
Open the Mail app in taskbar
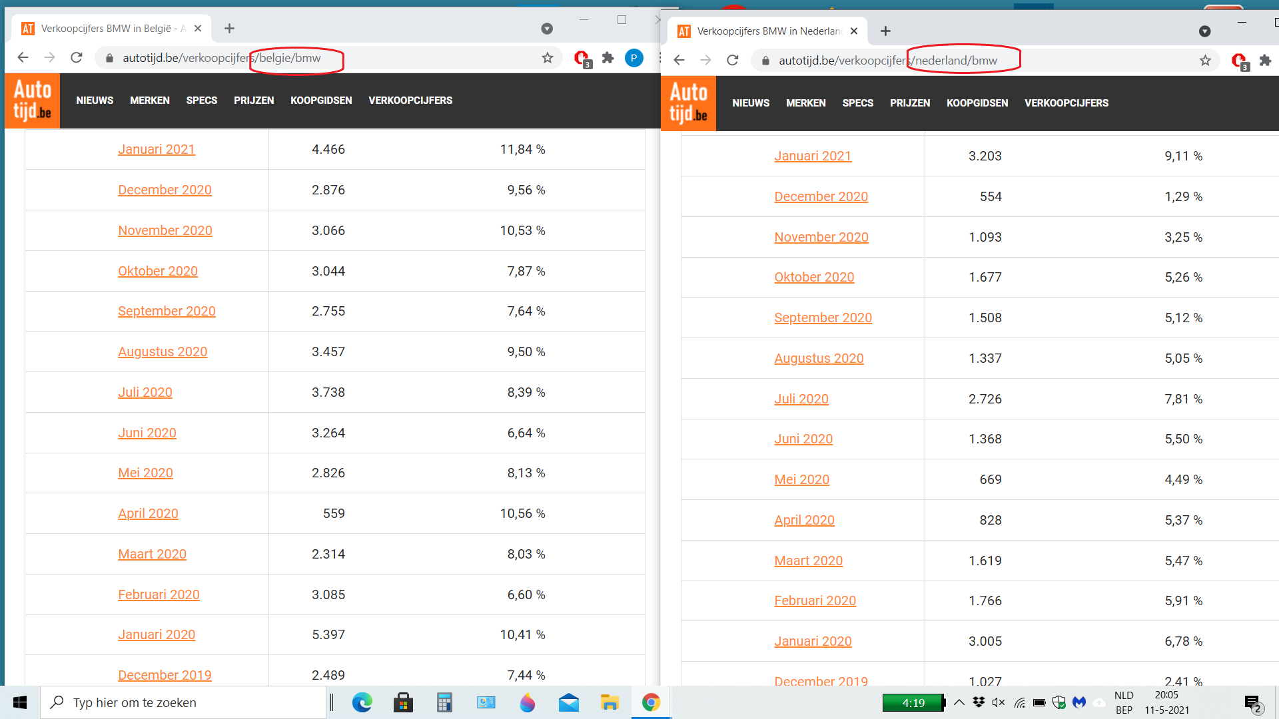click(x=568, y=702)
